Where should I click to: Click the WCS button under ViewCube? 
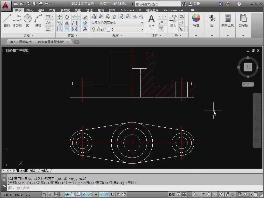tap(248, 84)
